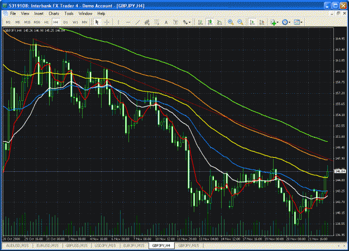This screenshot has width=349, height=251.
Task: Open the Insert menu
Action: (x=39, y=13)
